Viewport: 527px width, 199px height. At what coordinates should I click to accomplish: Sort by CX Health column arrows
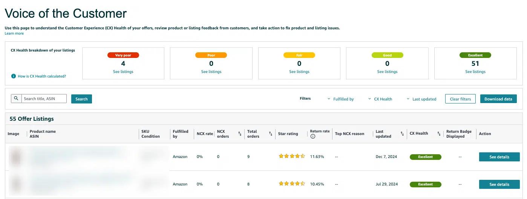[x=439, y=134]
